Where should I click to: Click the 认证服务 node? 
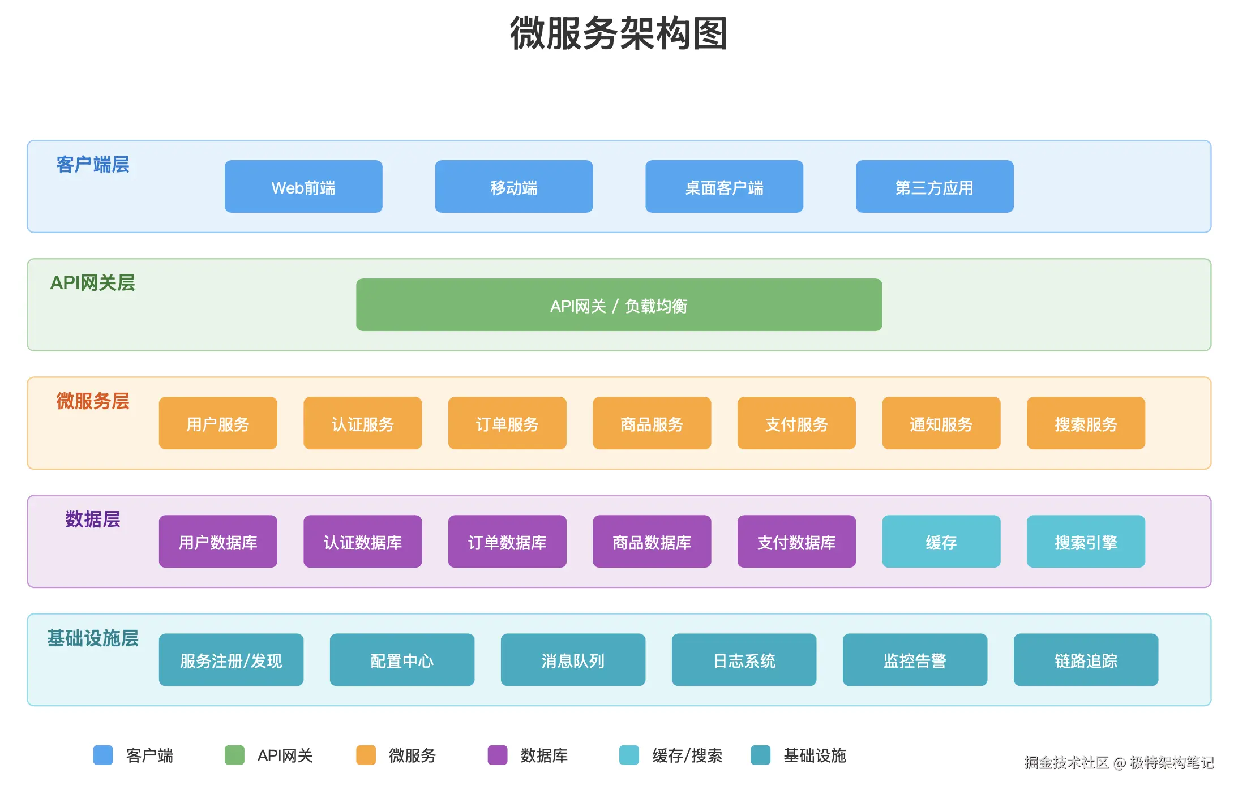(x=362, y=423)
